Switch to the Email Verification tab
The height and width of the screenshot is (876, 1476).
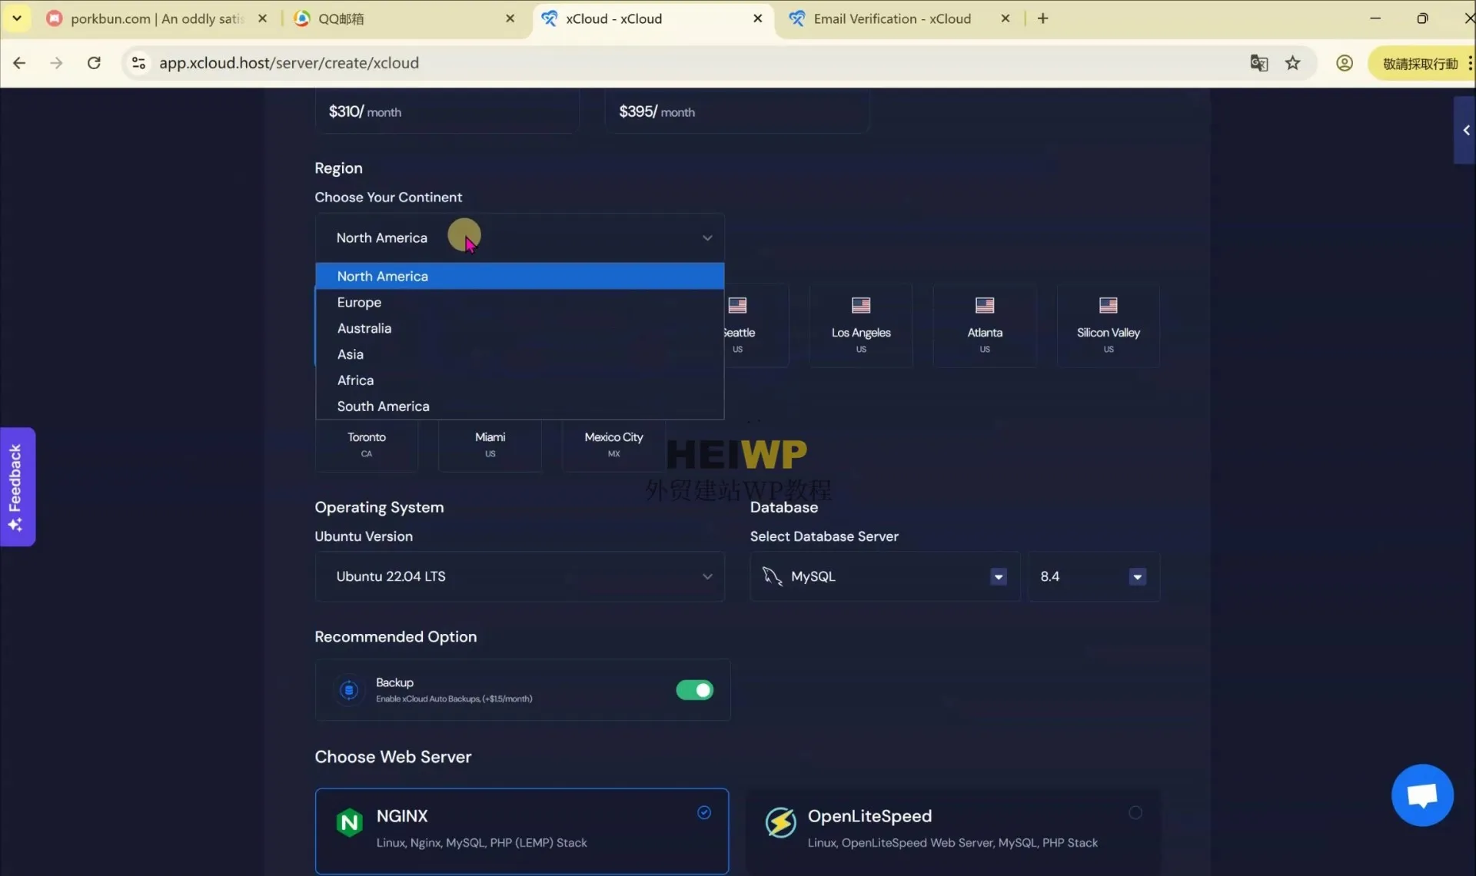(892, 18)
